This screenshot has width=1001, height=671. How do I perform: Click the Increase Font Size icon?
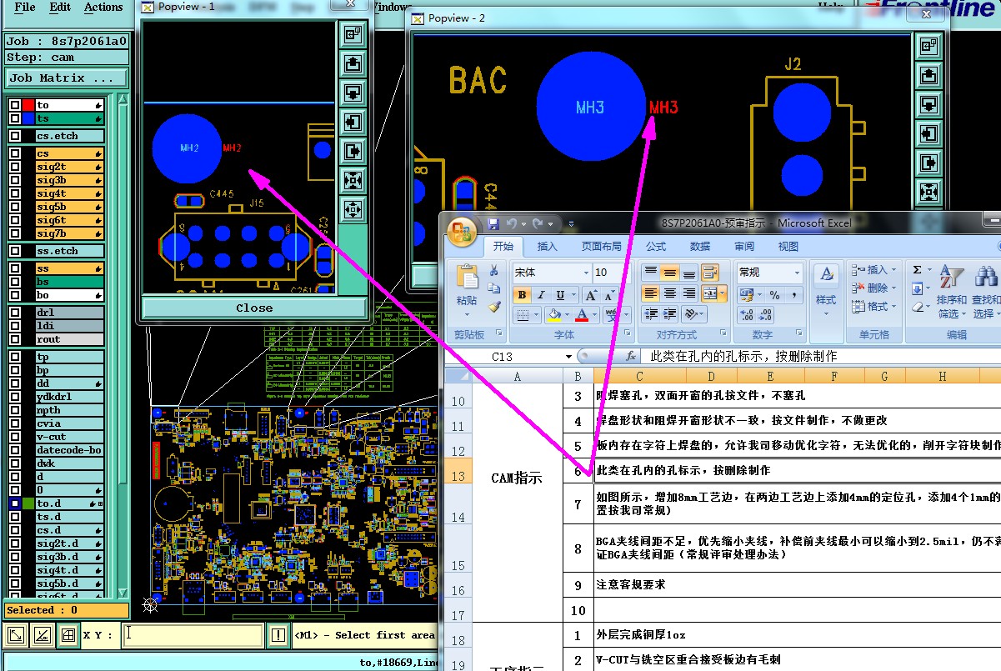591,295
